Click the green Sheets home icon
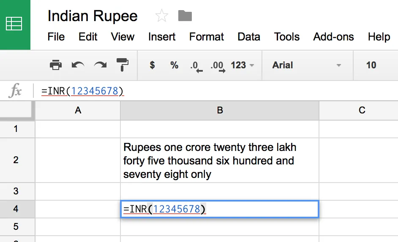Screen dimensions: 398x242 pos(15,24)
